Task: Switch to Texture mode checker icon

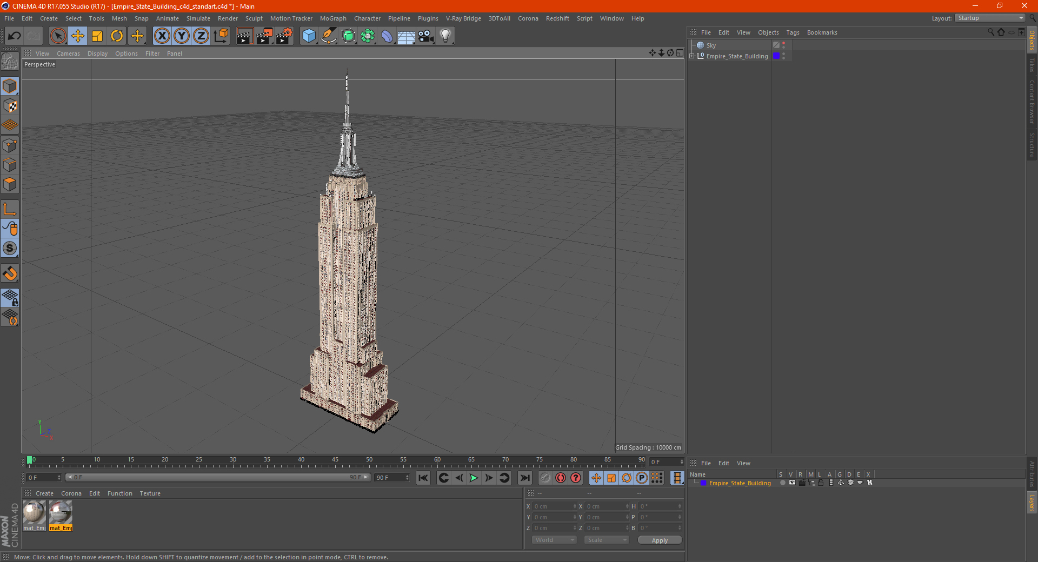Action: [x=10, y=106]
